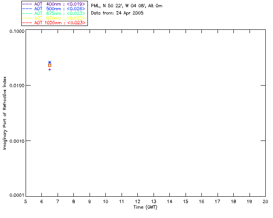This screenshot has height=218, width=273.
Task: Click the 'Time (GMT)' x-axis label
Action: (145, 207)
